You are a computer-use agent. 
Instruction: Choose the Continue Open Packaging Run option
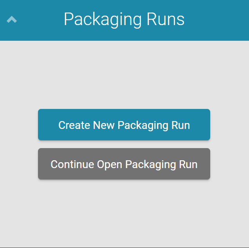point(124,164)
